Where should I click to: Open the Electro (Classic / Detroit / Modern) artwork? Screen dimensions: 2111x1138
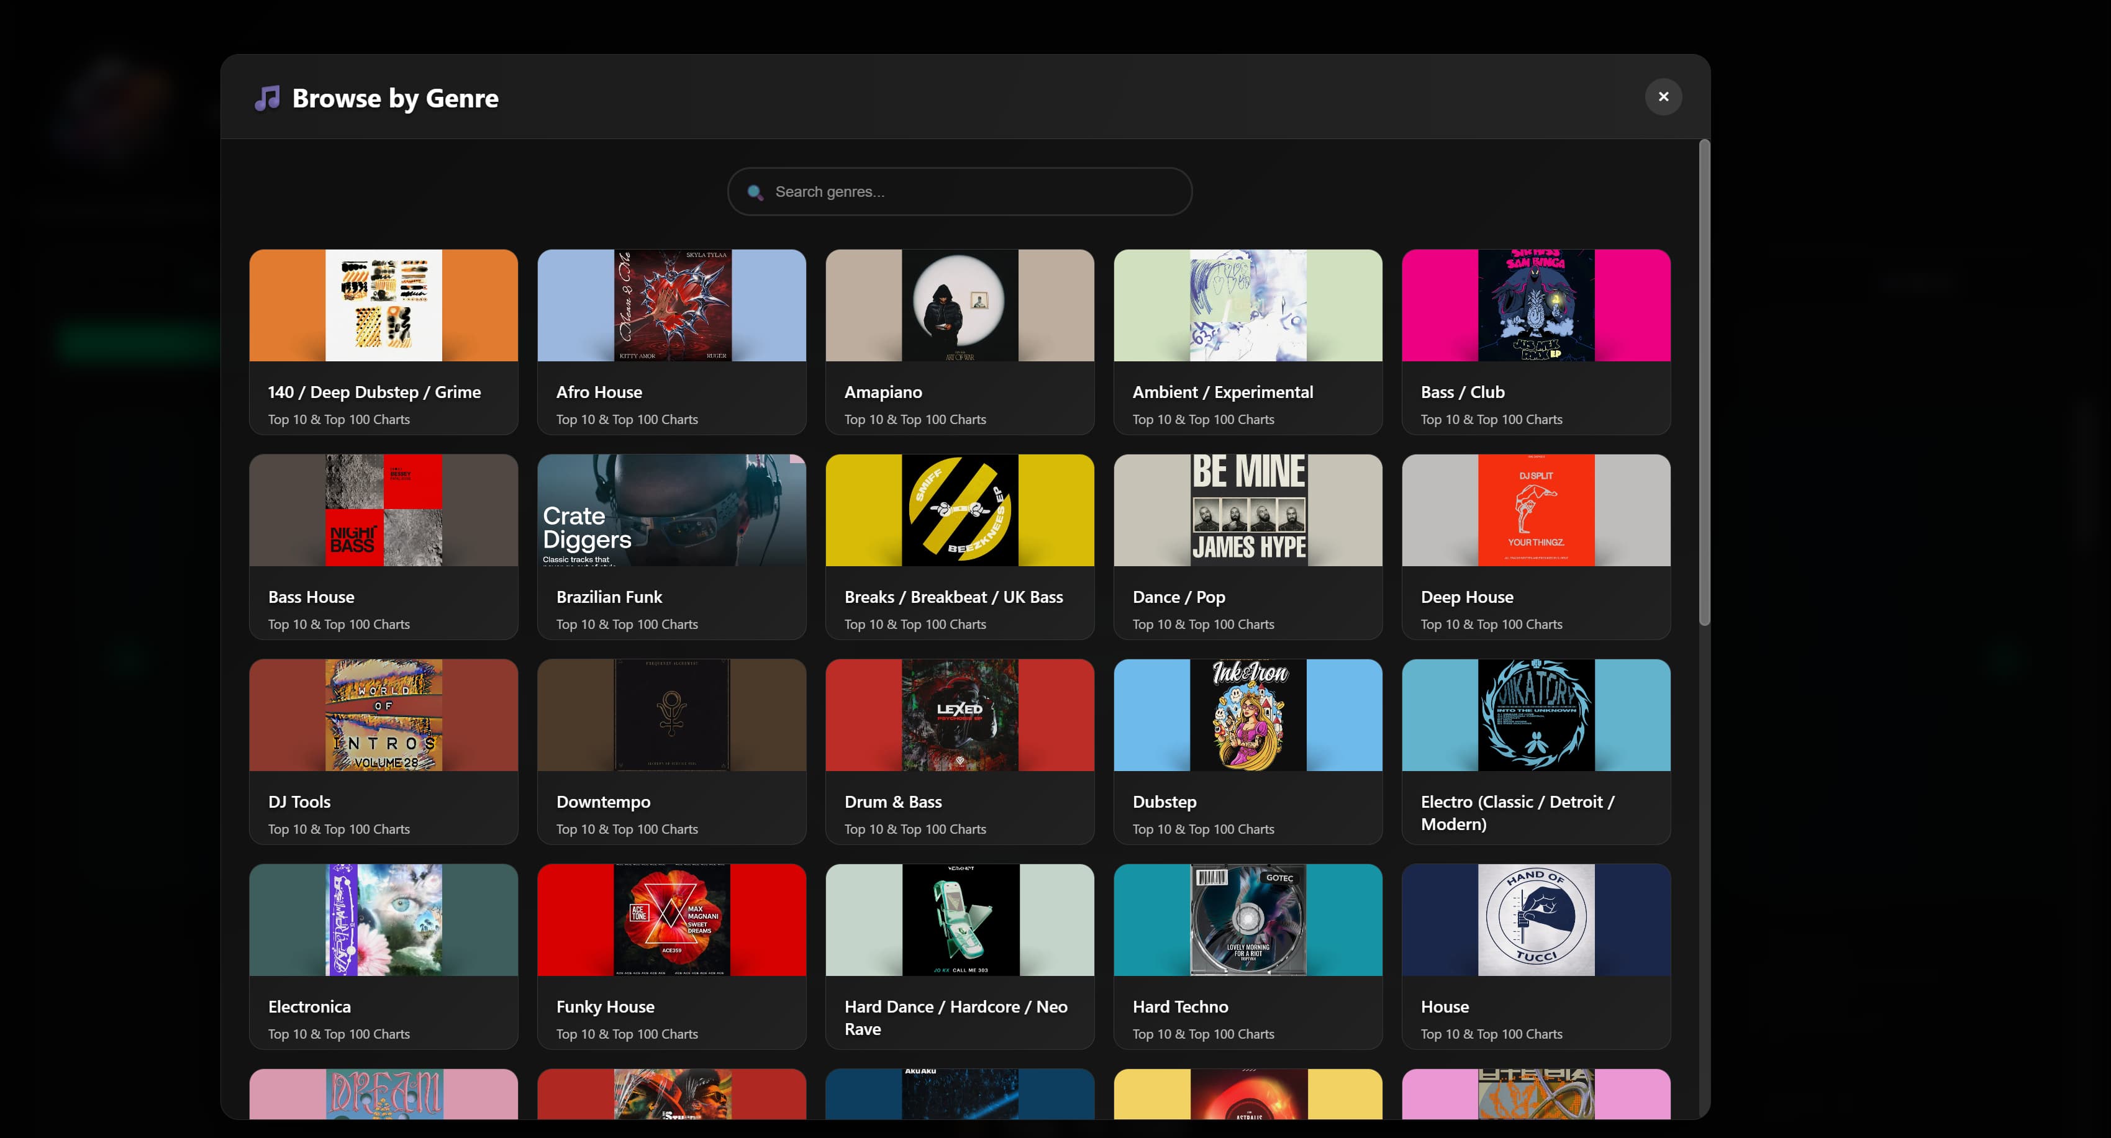[x=1537, y=715]
